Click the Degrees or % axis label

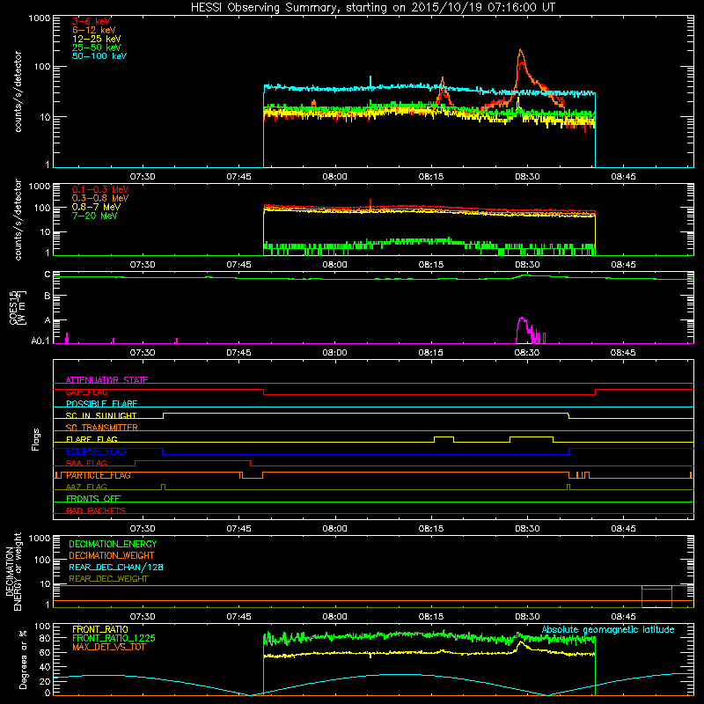23,660
